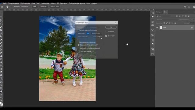Click the layer thumbnail in Layers panel

click(161, 28)
